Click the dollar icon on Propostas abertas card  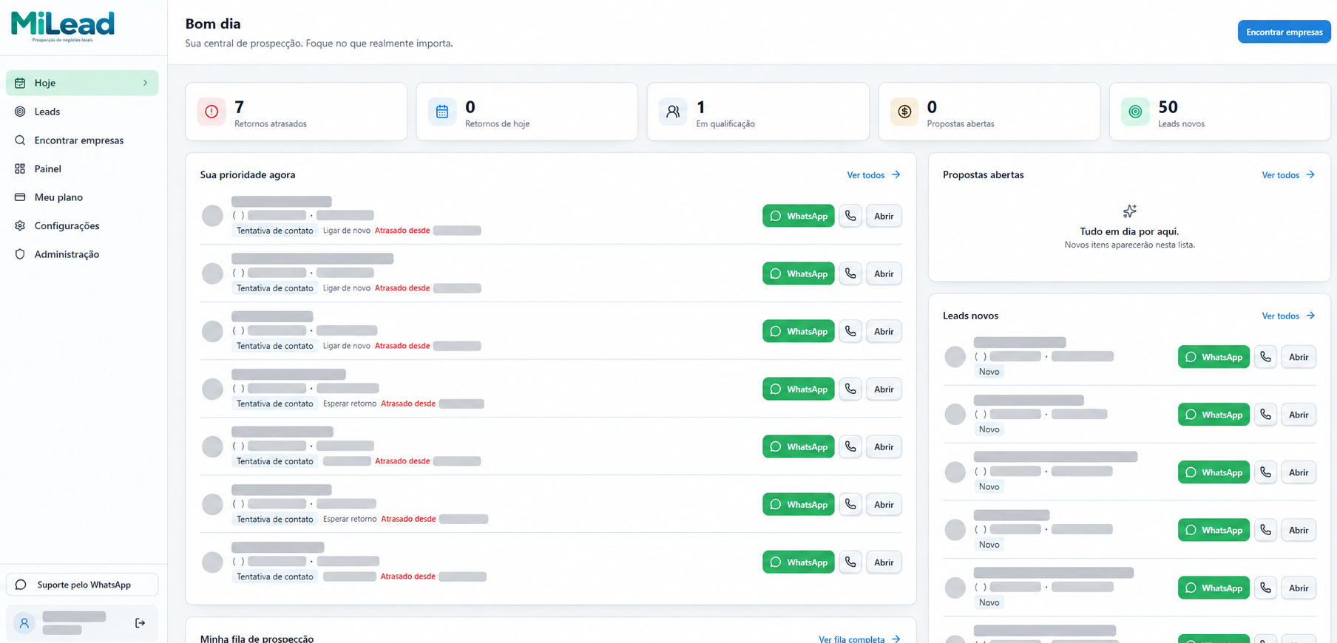tap(904, 112)
